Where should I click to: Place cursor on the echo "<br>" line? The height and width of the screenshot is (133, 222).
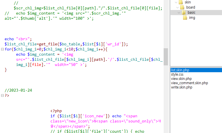[18, 39]
